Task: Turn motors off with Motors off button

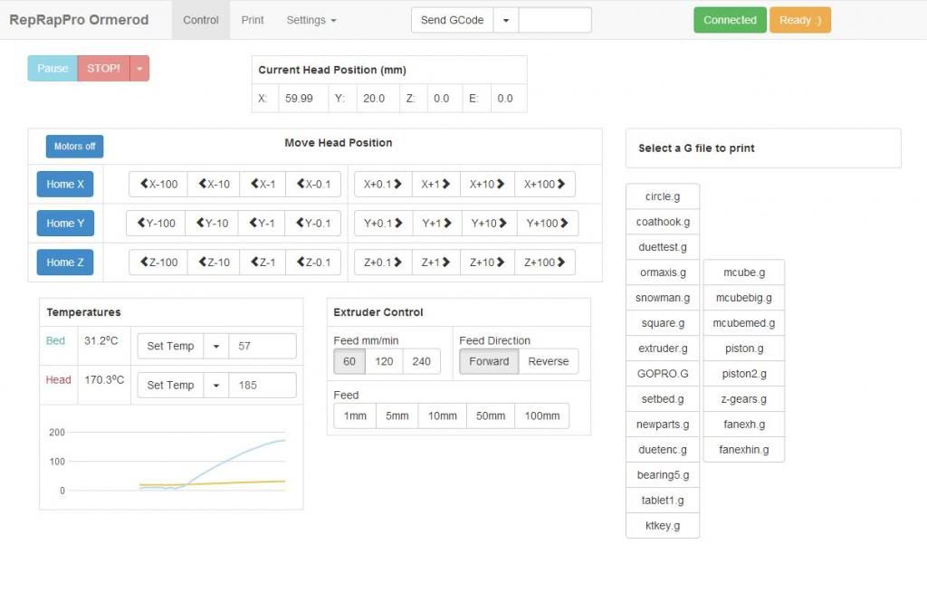Action: 74,147
